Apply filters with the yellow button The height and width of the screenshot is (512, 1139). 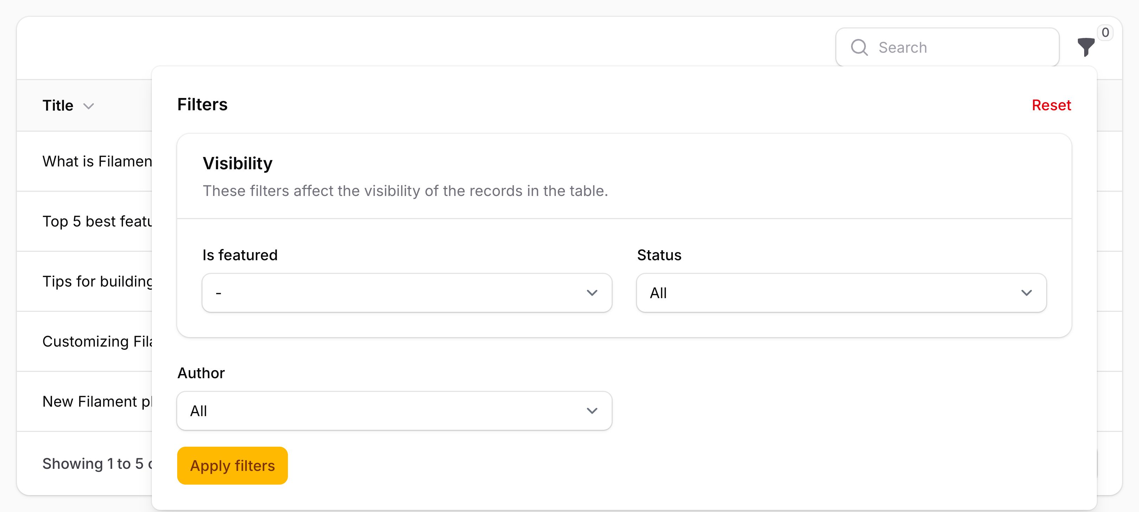click(x=233, y=466)
